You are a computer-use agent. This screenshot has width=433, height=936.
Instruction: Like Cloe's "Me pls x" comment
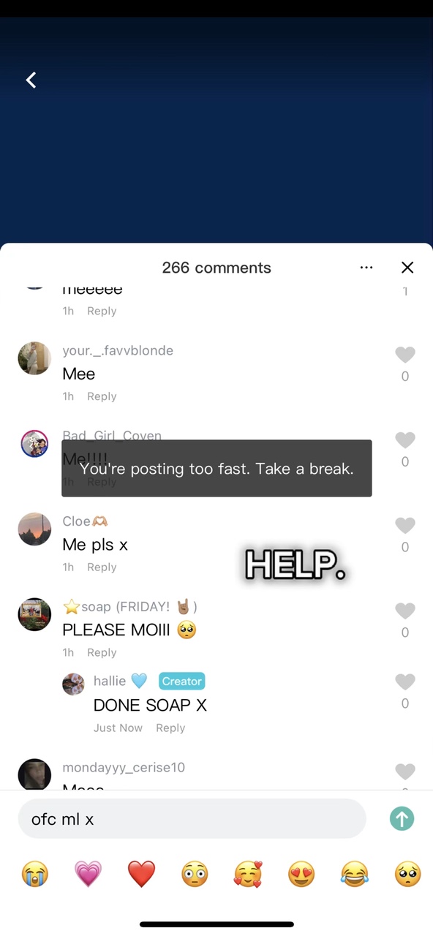pos(405,525)
